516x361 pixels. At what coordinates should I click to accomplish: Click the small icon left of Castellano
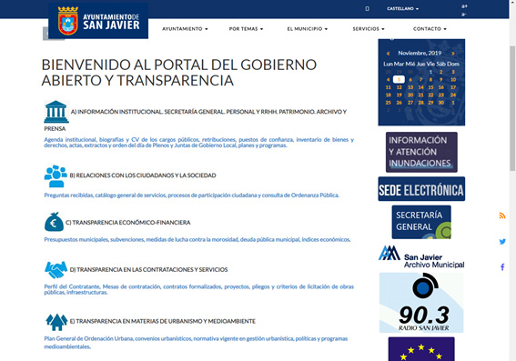(x=368, y=8)
